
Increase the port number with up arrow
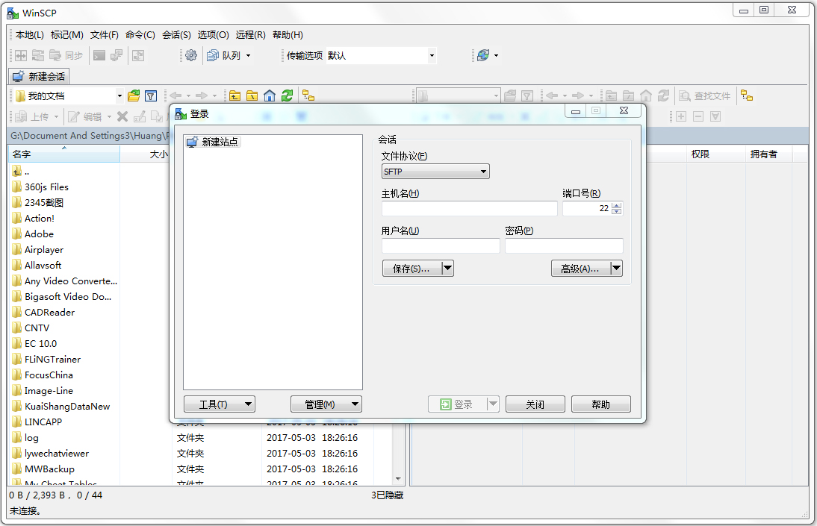[x=617, y=206]
